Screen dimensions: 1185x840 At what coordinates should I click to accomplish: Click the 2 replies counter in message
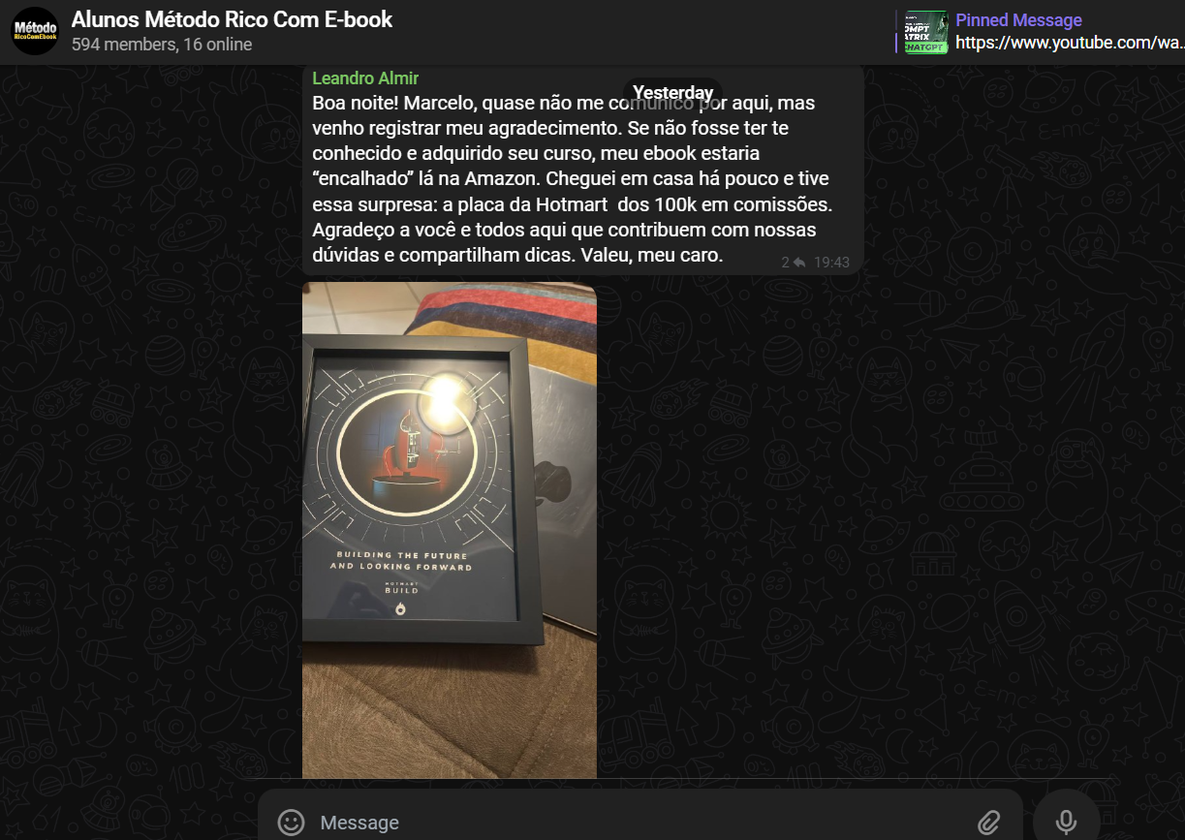[786, 263]
